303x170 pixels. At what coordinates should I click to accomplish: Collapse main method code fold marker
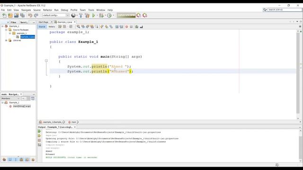tap(46, 61)
